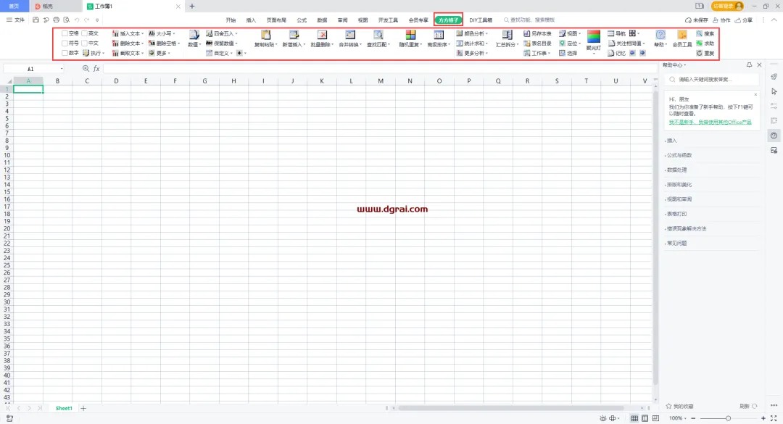Click the save icon in quick access toolbar

coord(36,20)
